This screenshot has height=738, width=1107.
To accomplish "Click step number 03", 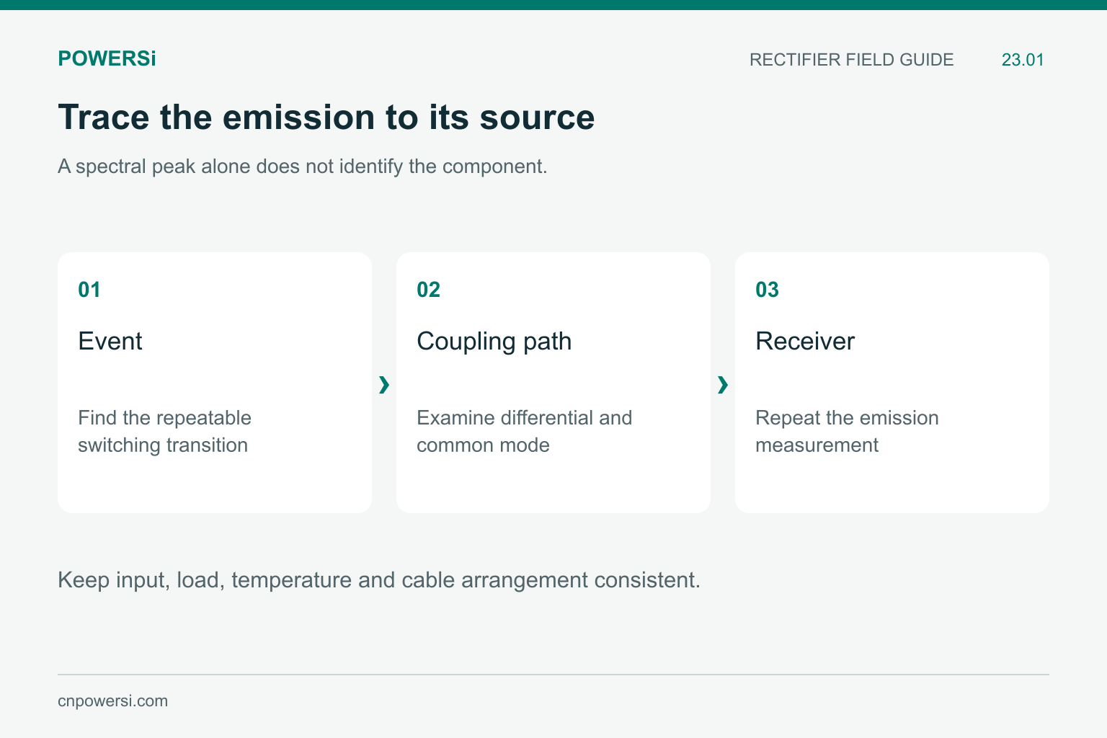I will pyautogui.click(x=768, y=290).
